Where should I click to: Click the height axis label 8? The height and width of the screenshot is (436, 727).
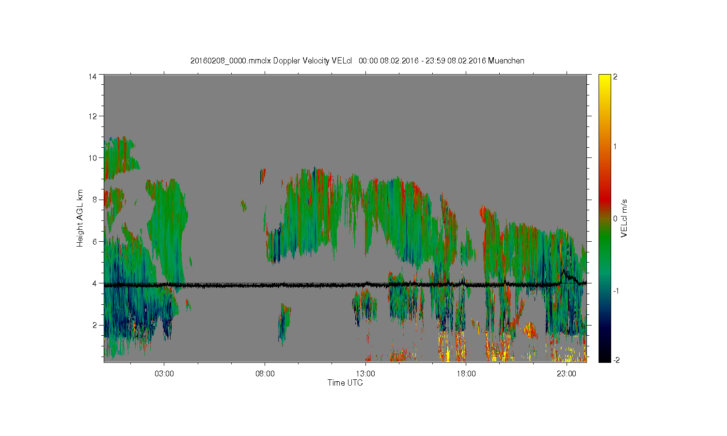point(95,200)
